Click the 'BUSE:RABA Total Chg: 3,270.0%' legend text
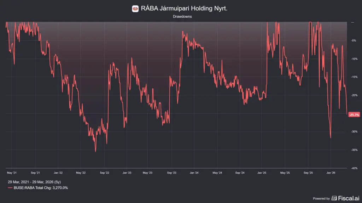362x203 pixels. click(41, 188)
